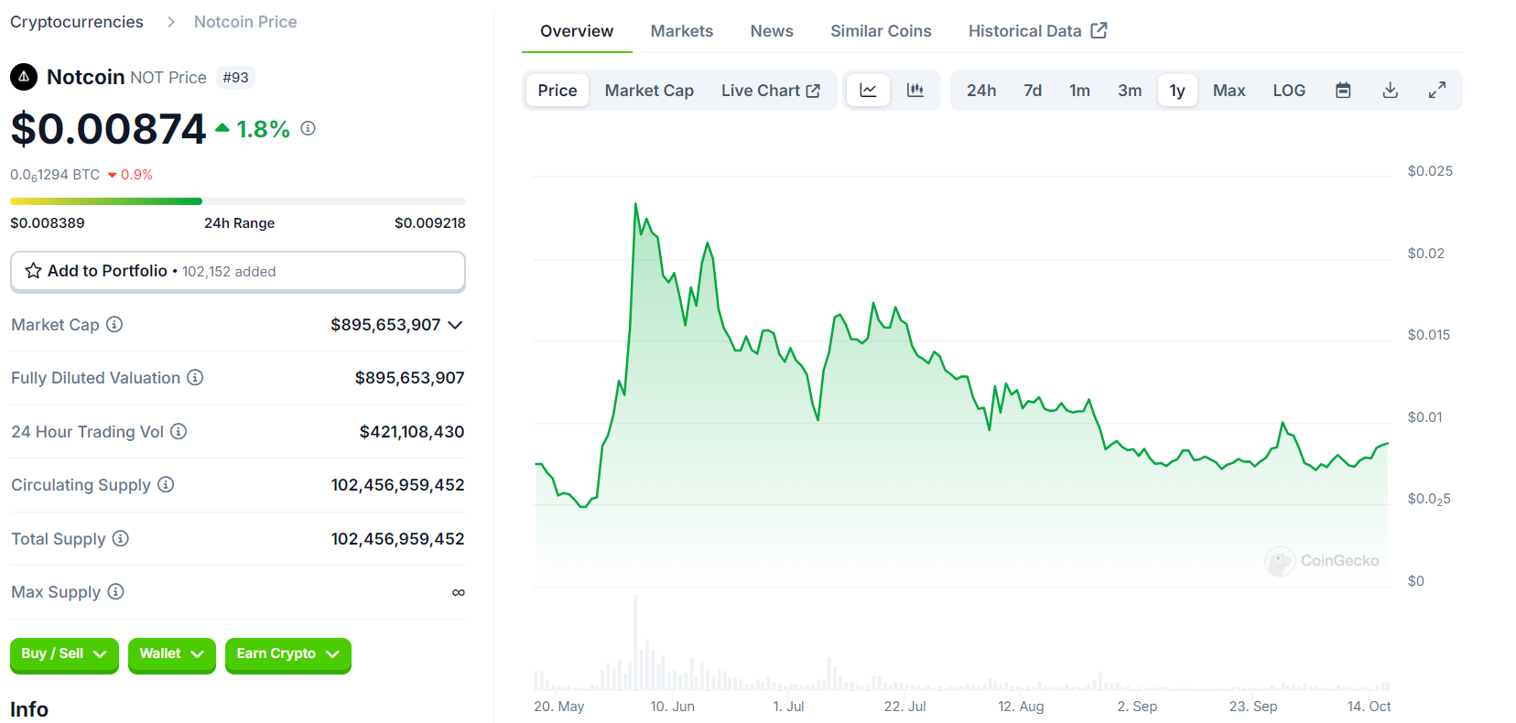Switch to the Markets tab

(x=682, y=31)
